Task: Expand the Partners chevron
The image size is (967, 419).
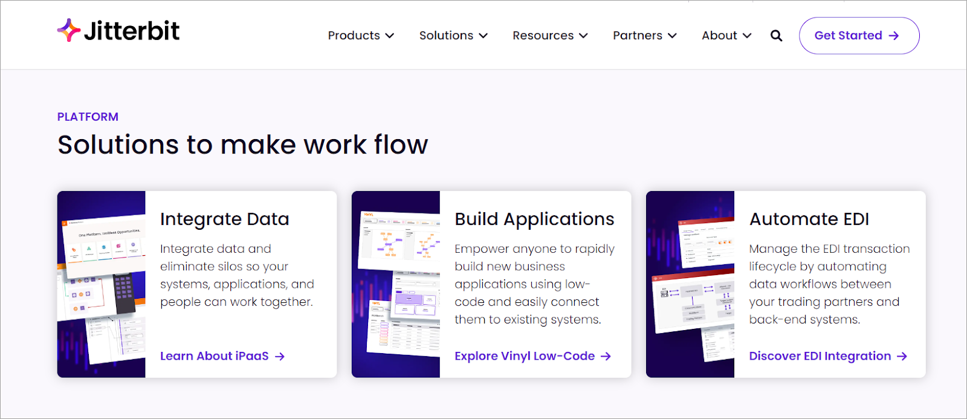Action: (672, 36)
